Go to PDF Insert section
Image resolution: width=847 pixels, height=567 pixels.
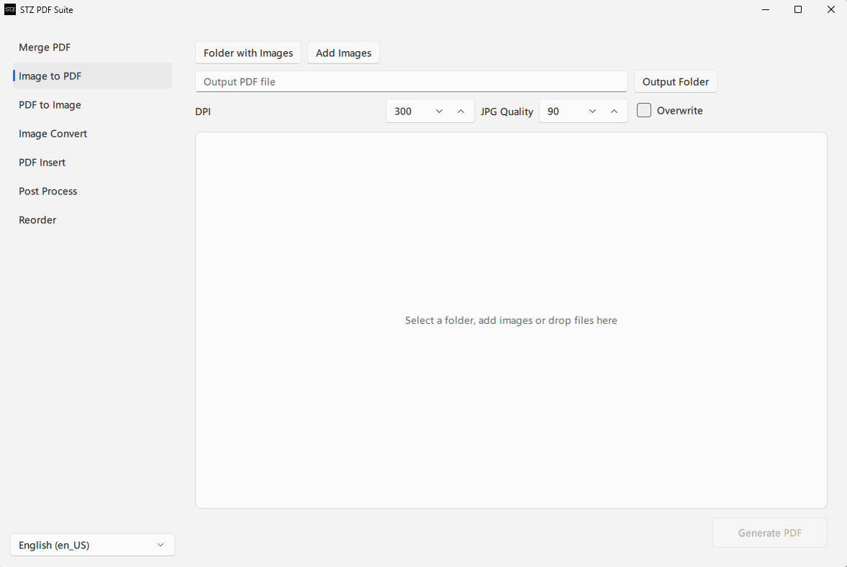(x=92, y=162)
